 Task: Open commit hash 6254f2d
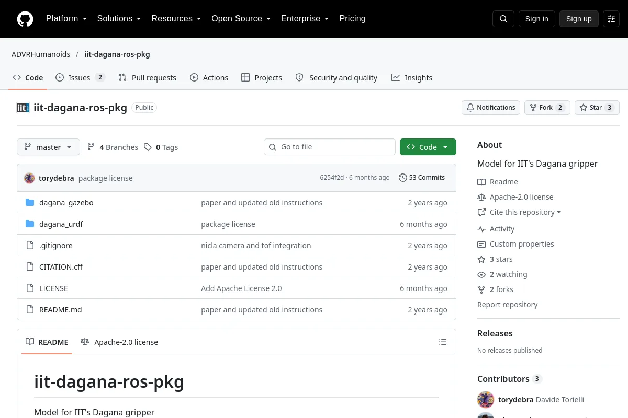point(332,178)
